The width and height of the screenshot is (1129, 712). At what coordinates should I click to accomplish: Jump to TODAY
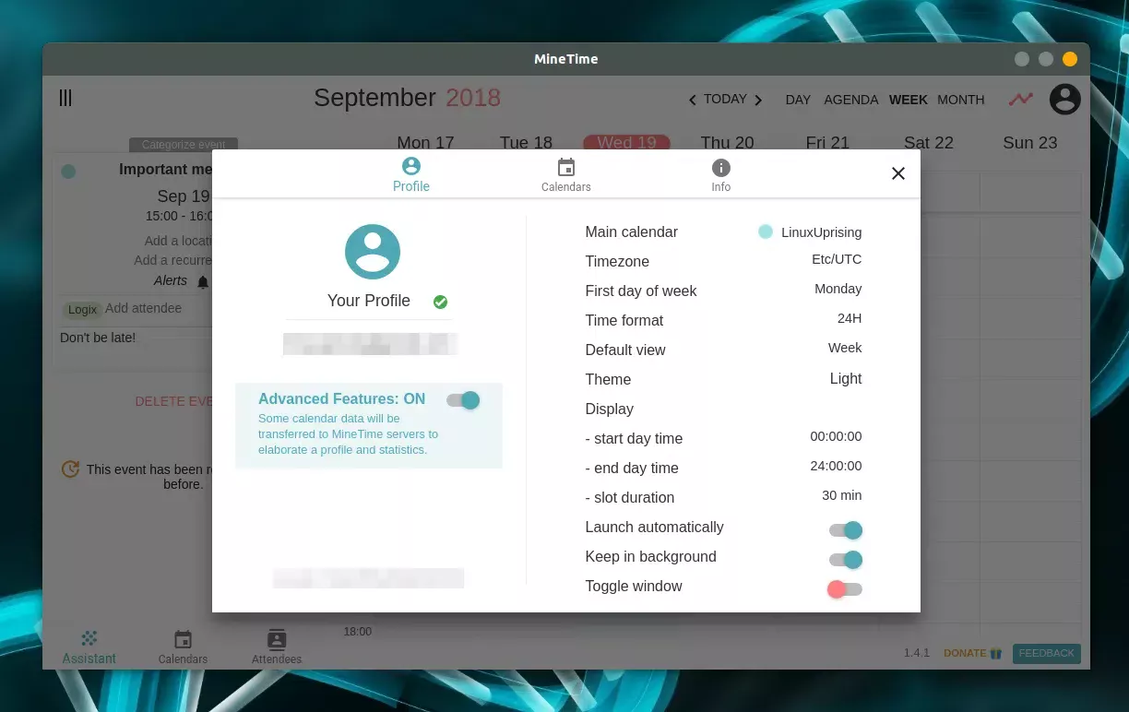click(725, 99)
